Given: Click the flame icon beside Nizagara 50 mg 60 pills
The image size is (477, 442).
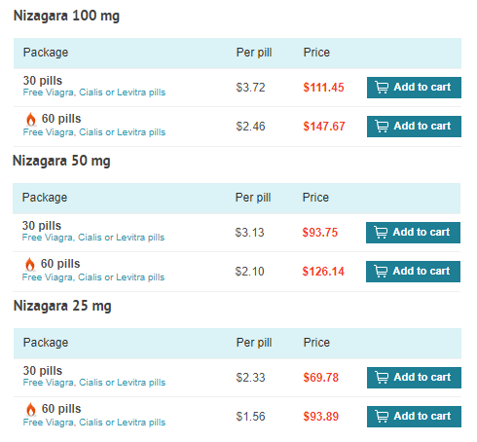Looking at the screenshot, I should (x=30, y=264).
